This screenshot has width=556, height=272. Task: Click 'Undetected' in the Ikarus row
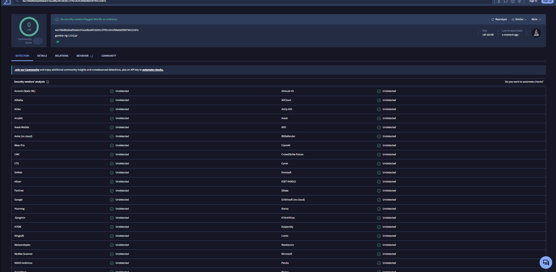point(389,209)
